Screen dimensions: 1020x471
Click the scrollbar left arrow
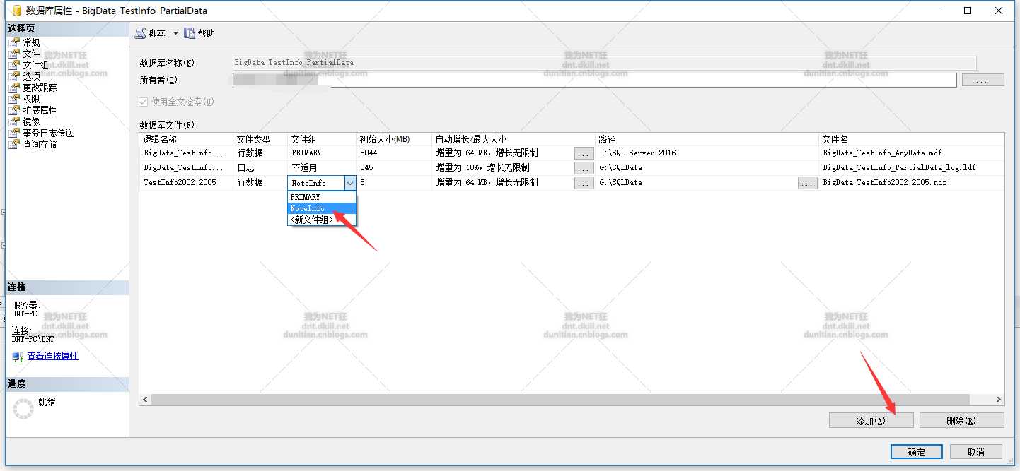146,399
